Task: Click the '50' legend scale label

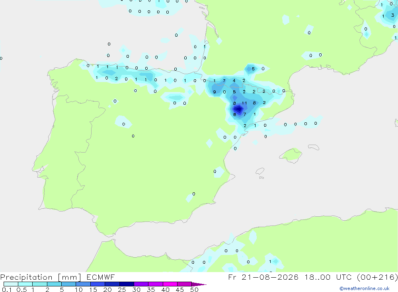Action: pos(194,290)
